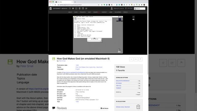The image size is (197, 111).
Task: Click the UPLOAD link
Action: [x=130, y=8]
